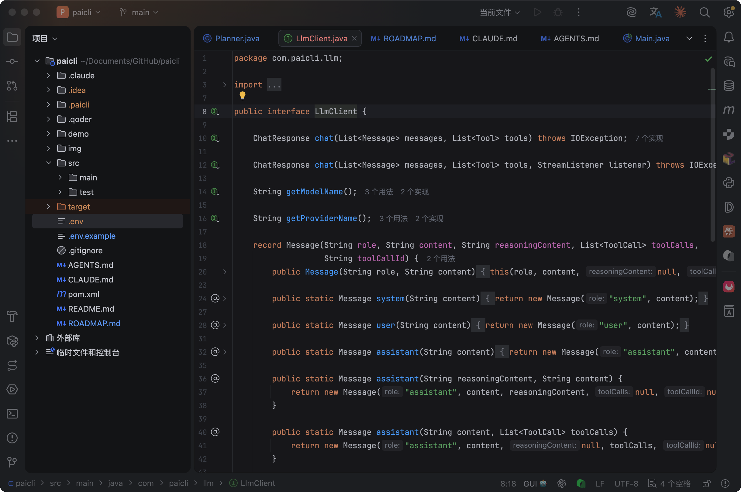Click the Search Everywhere magnifier

tap(704, 12)
